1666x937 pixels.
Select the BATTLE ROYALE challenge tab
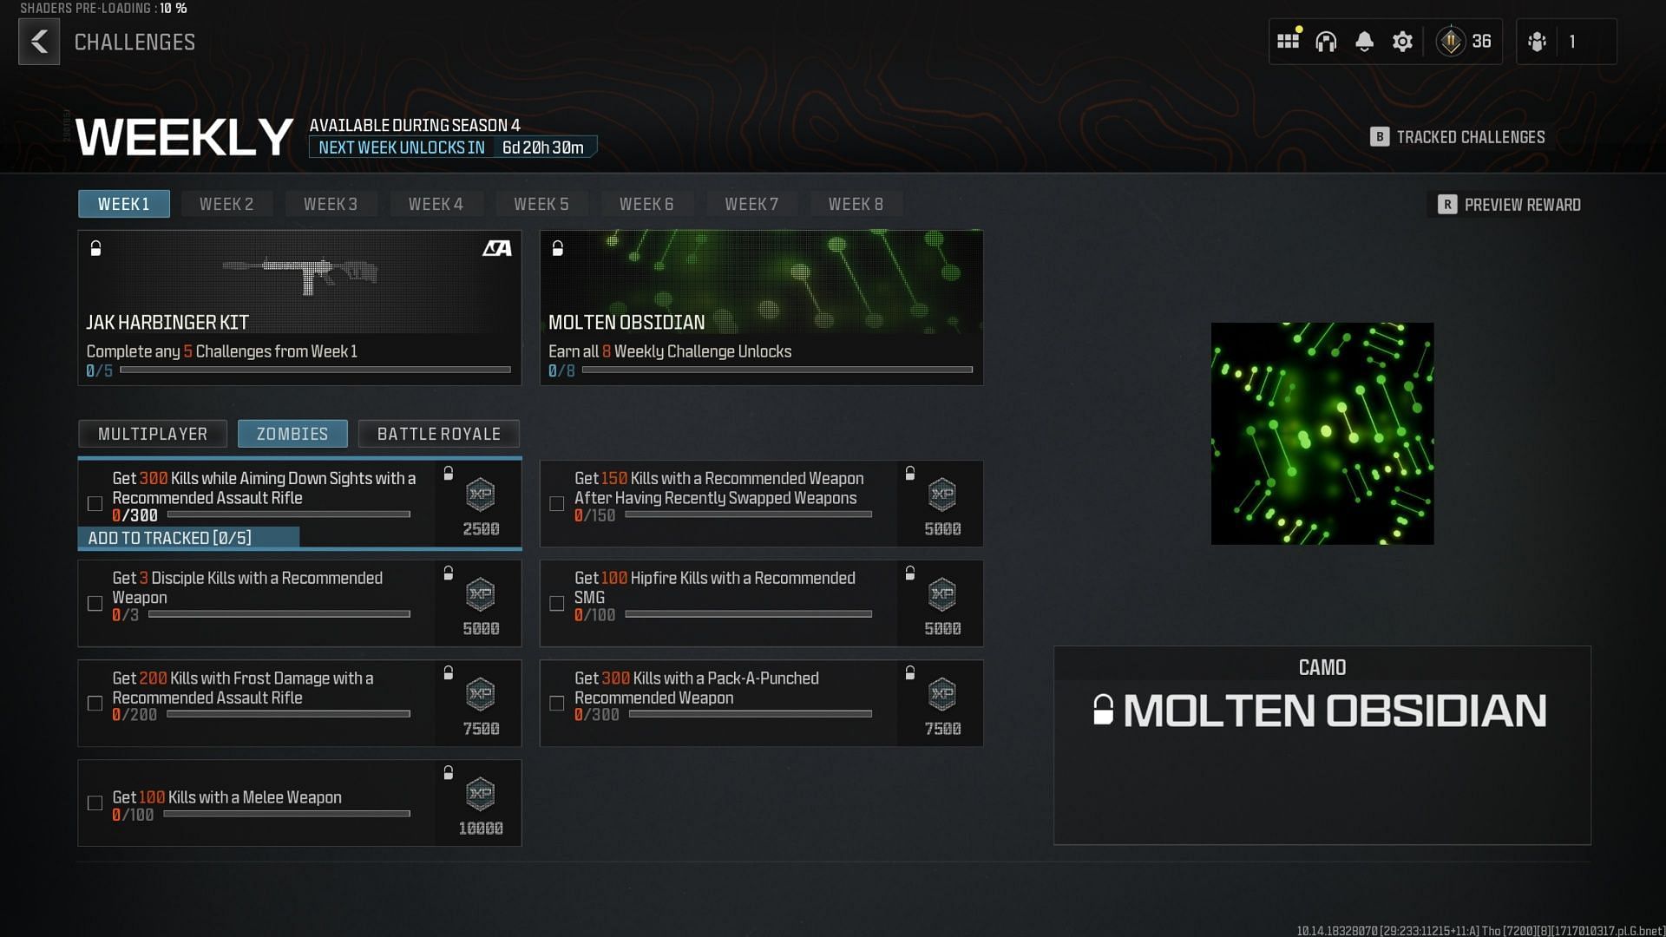click(x=438, y=434)
